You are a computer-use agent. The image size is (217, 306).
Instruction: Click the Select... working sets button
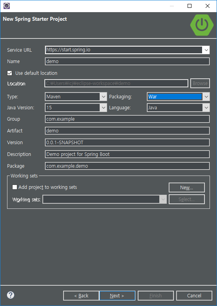187,199
